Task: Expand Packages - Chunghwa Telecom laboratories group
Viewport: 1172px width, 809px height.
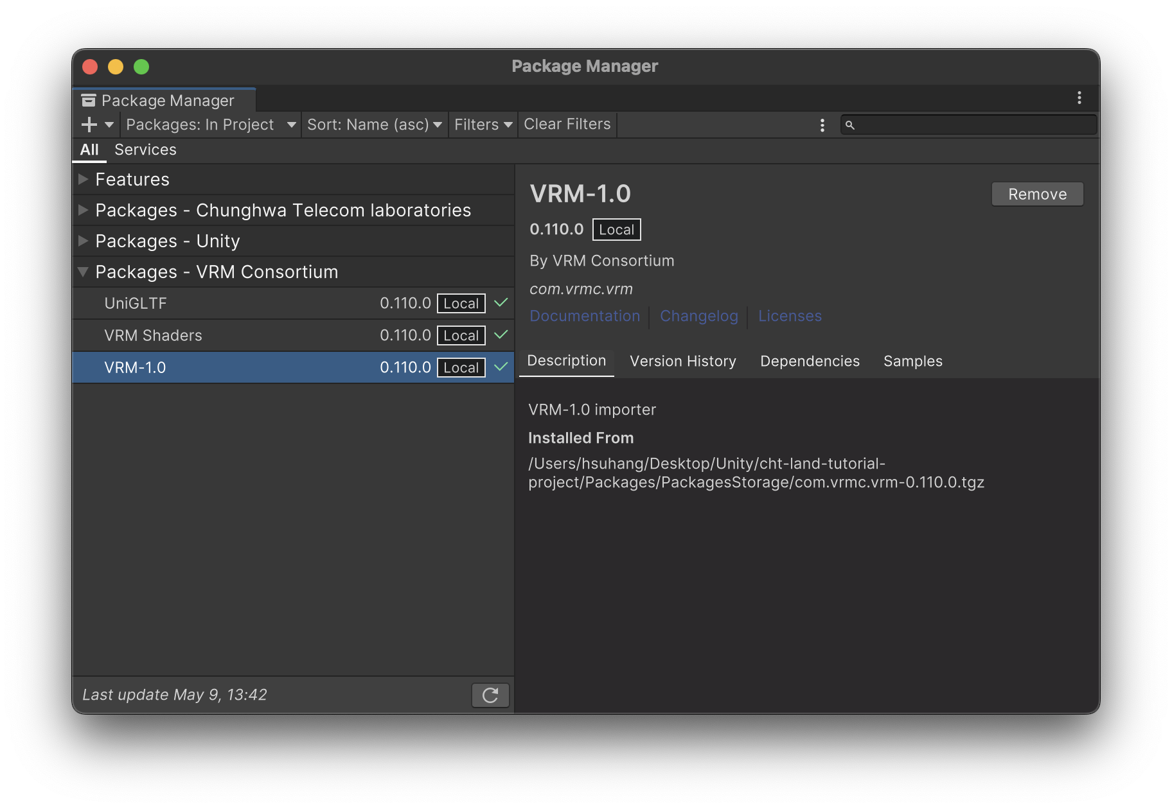Action: 83,210
